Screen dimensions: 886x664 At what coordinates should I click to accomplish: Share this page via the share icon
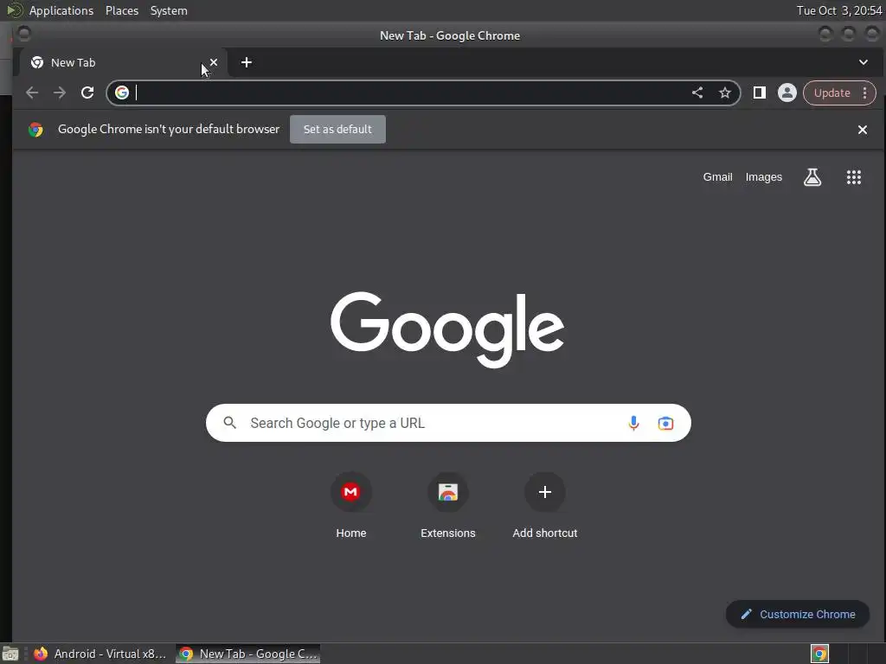697,93
